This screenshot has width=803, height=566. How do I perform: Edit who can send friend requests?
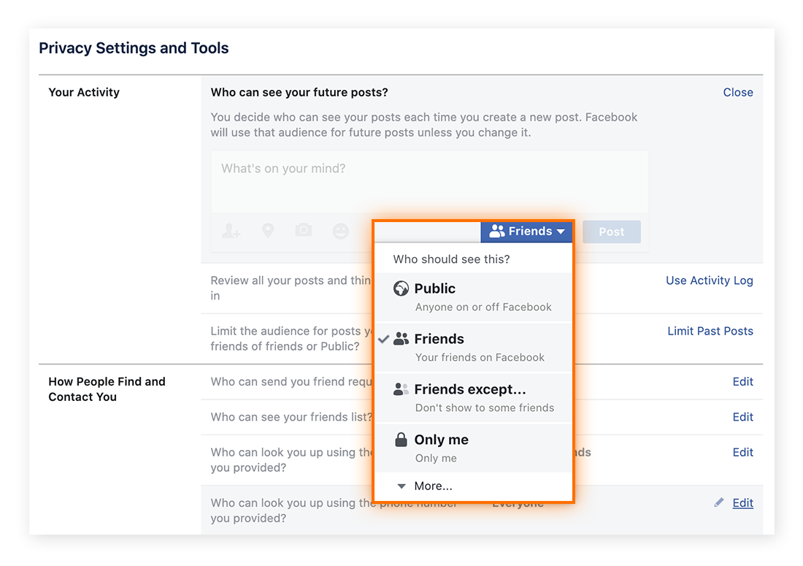[x=742, y=382]
